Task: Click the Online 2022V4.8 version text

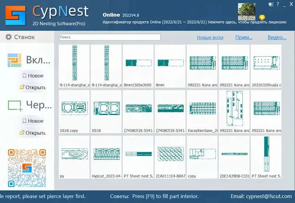Action: [x=121, y=15]
